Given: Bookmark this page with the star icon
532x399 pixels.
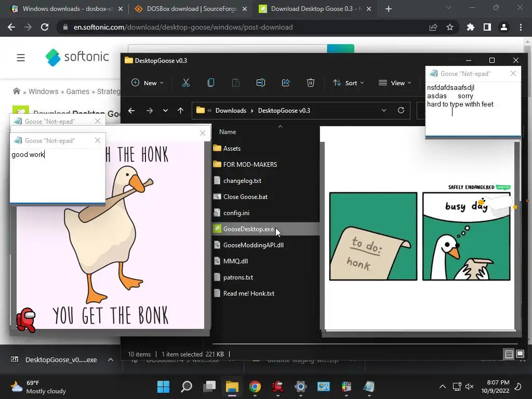Looking at the screenshot, I should click(x=450, y=27).
